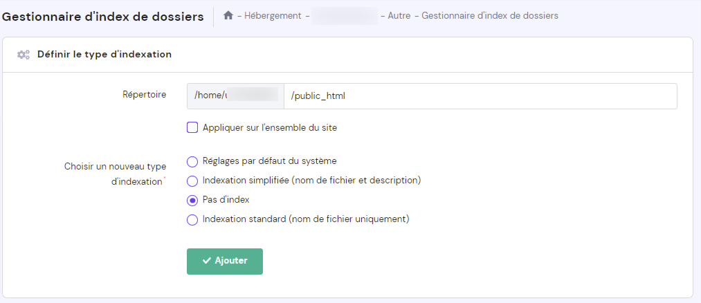Click the last breadcrumb Gestionnaire d'index de dossiers
Viewport: 701px width, 303px height.
click(x=490, y=15)
